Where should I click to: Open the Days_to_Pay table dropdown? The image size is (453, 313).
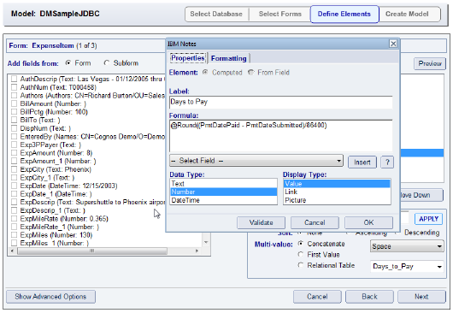click(x=407, y=266)
